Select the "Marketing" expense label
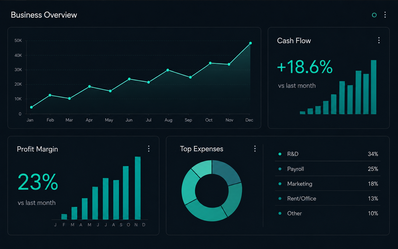398x249 pixels. (x=300, y=184)
